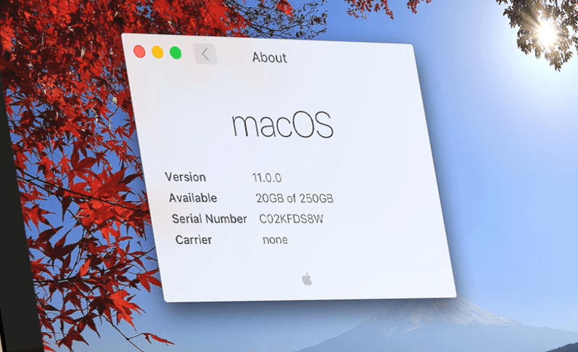
Task: Maximize the About window with green button
Action: point(176,53)
